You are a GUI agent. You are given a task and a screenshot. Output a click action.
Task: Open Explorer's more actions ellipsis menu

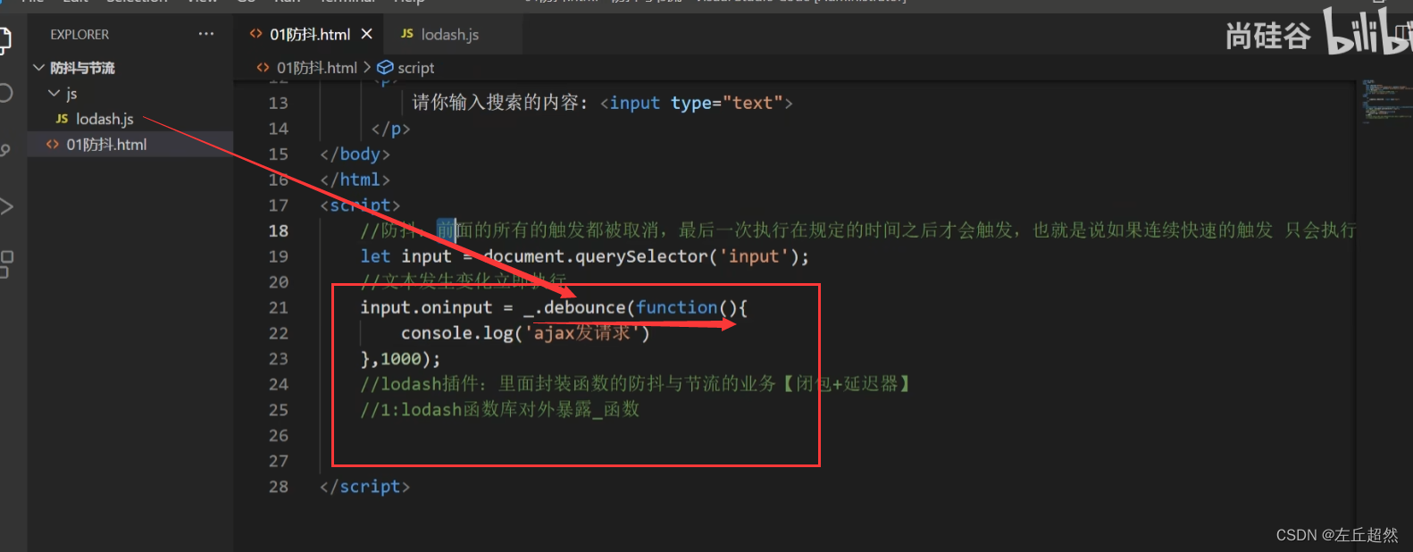206,34
